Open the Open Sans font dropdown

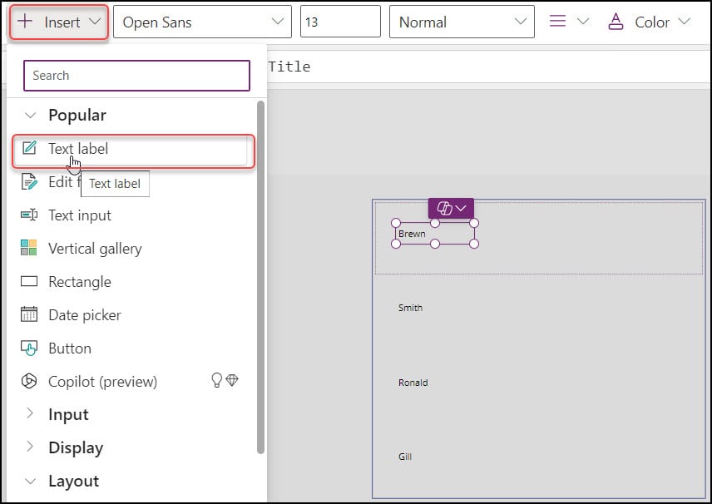(202, 22)
